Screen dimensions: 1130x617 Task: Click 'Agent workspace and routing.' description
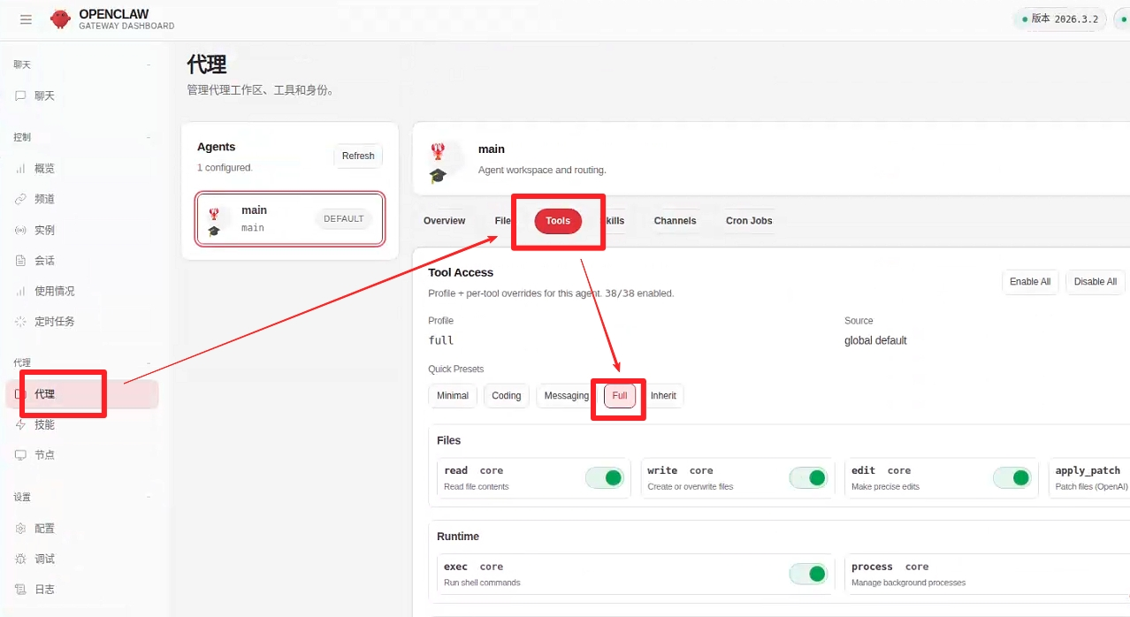click(x=542, y=170)
